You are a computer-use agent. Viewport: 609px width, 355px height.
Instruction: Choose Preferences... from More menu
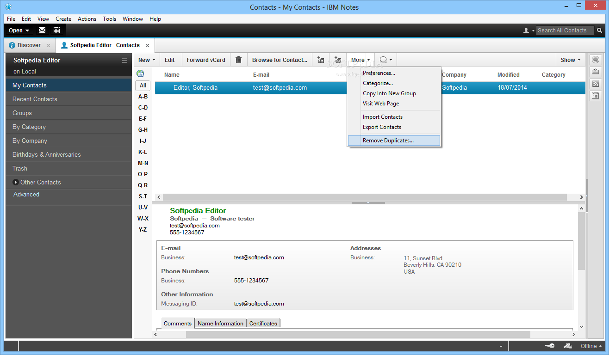tap(394, 73)
